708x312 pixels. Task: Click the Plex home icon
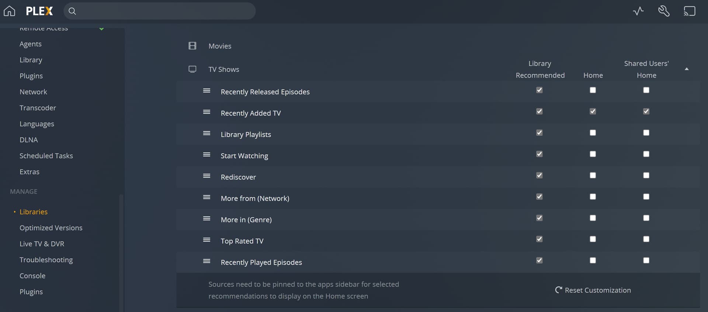coord(10,11)
